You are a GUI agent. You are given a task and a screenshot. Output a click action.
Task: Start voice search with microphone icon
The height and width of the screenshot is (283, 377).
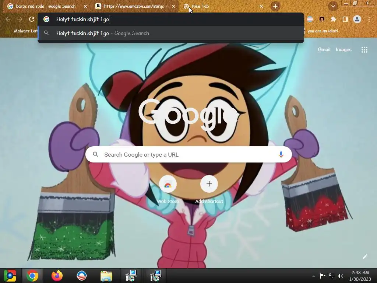pos(281,154)
